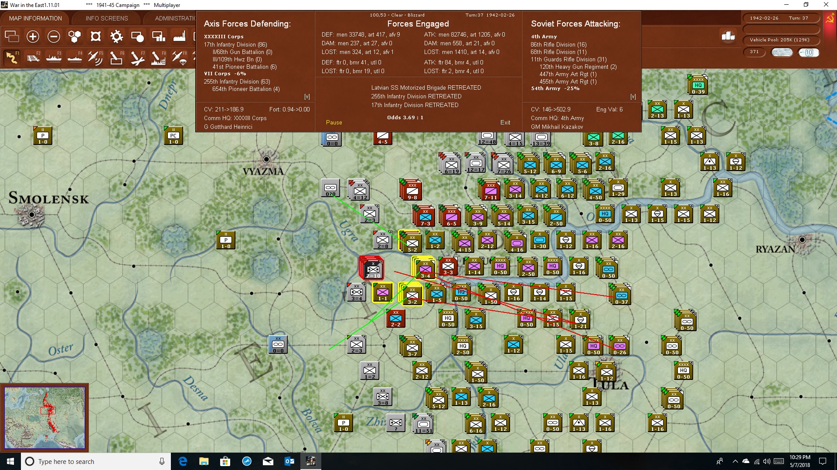Select the F8 bomb city mode
The width and height of the screenshot is (837, 470).
pyautogui.click(x=158, y=57)
